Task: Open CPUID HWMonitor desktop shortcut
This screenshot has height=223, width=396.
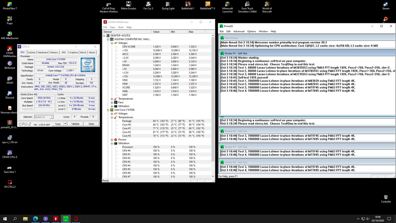Action: click(x=10, y=52)
